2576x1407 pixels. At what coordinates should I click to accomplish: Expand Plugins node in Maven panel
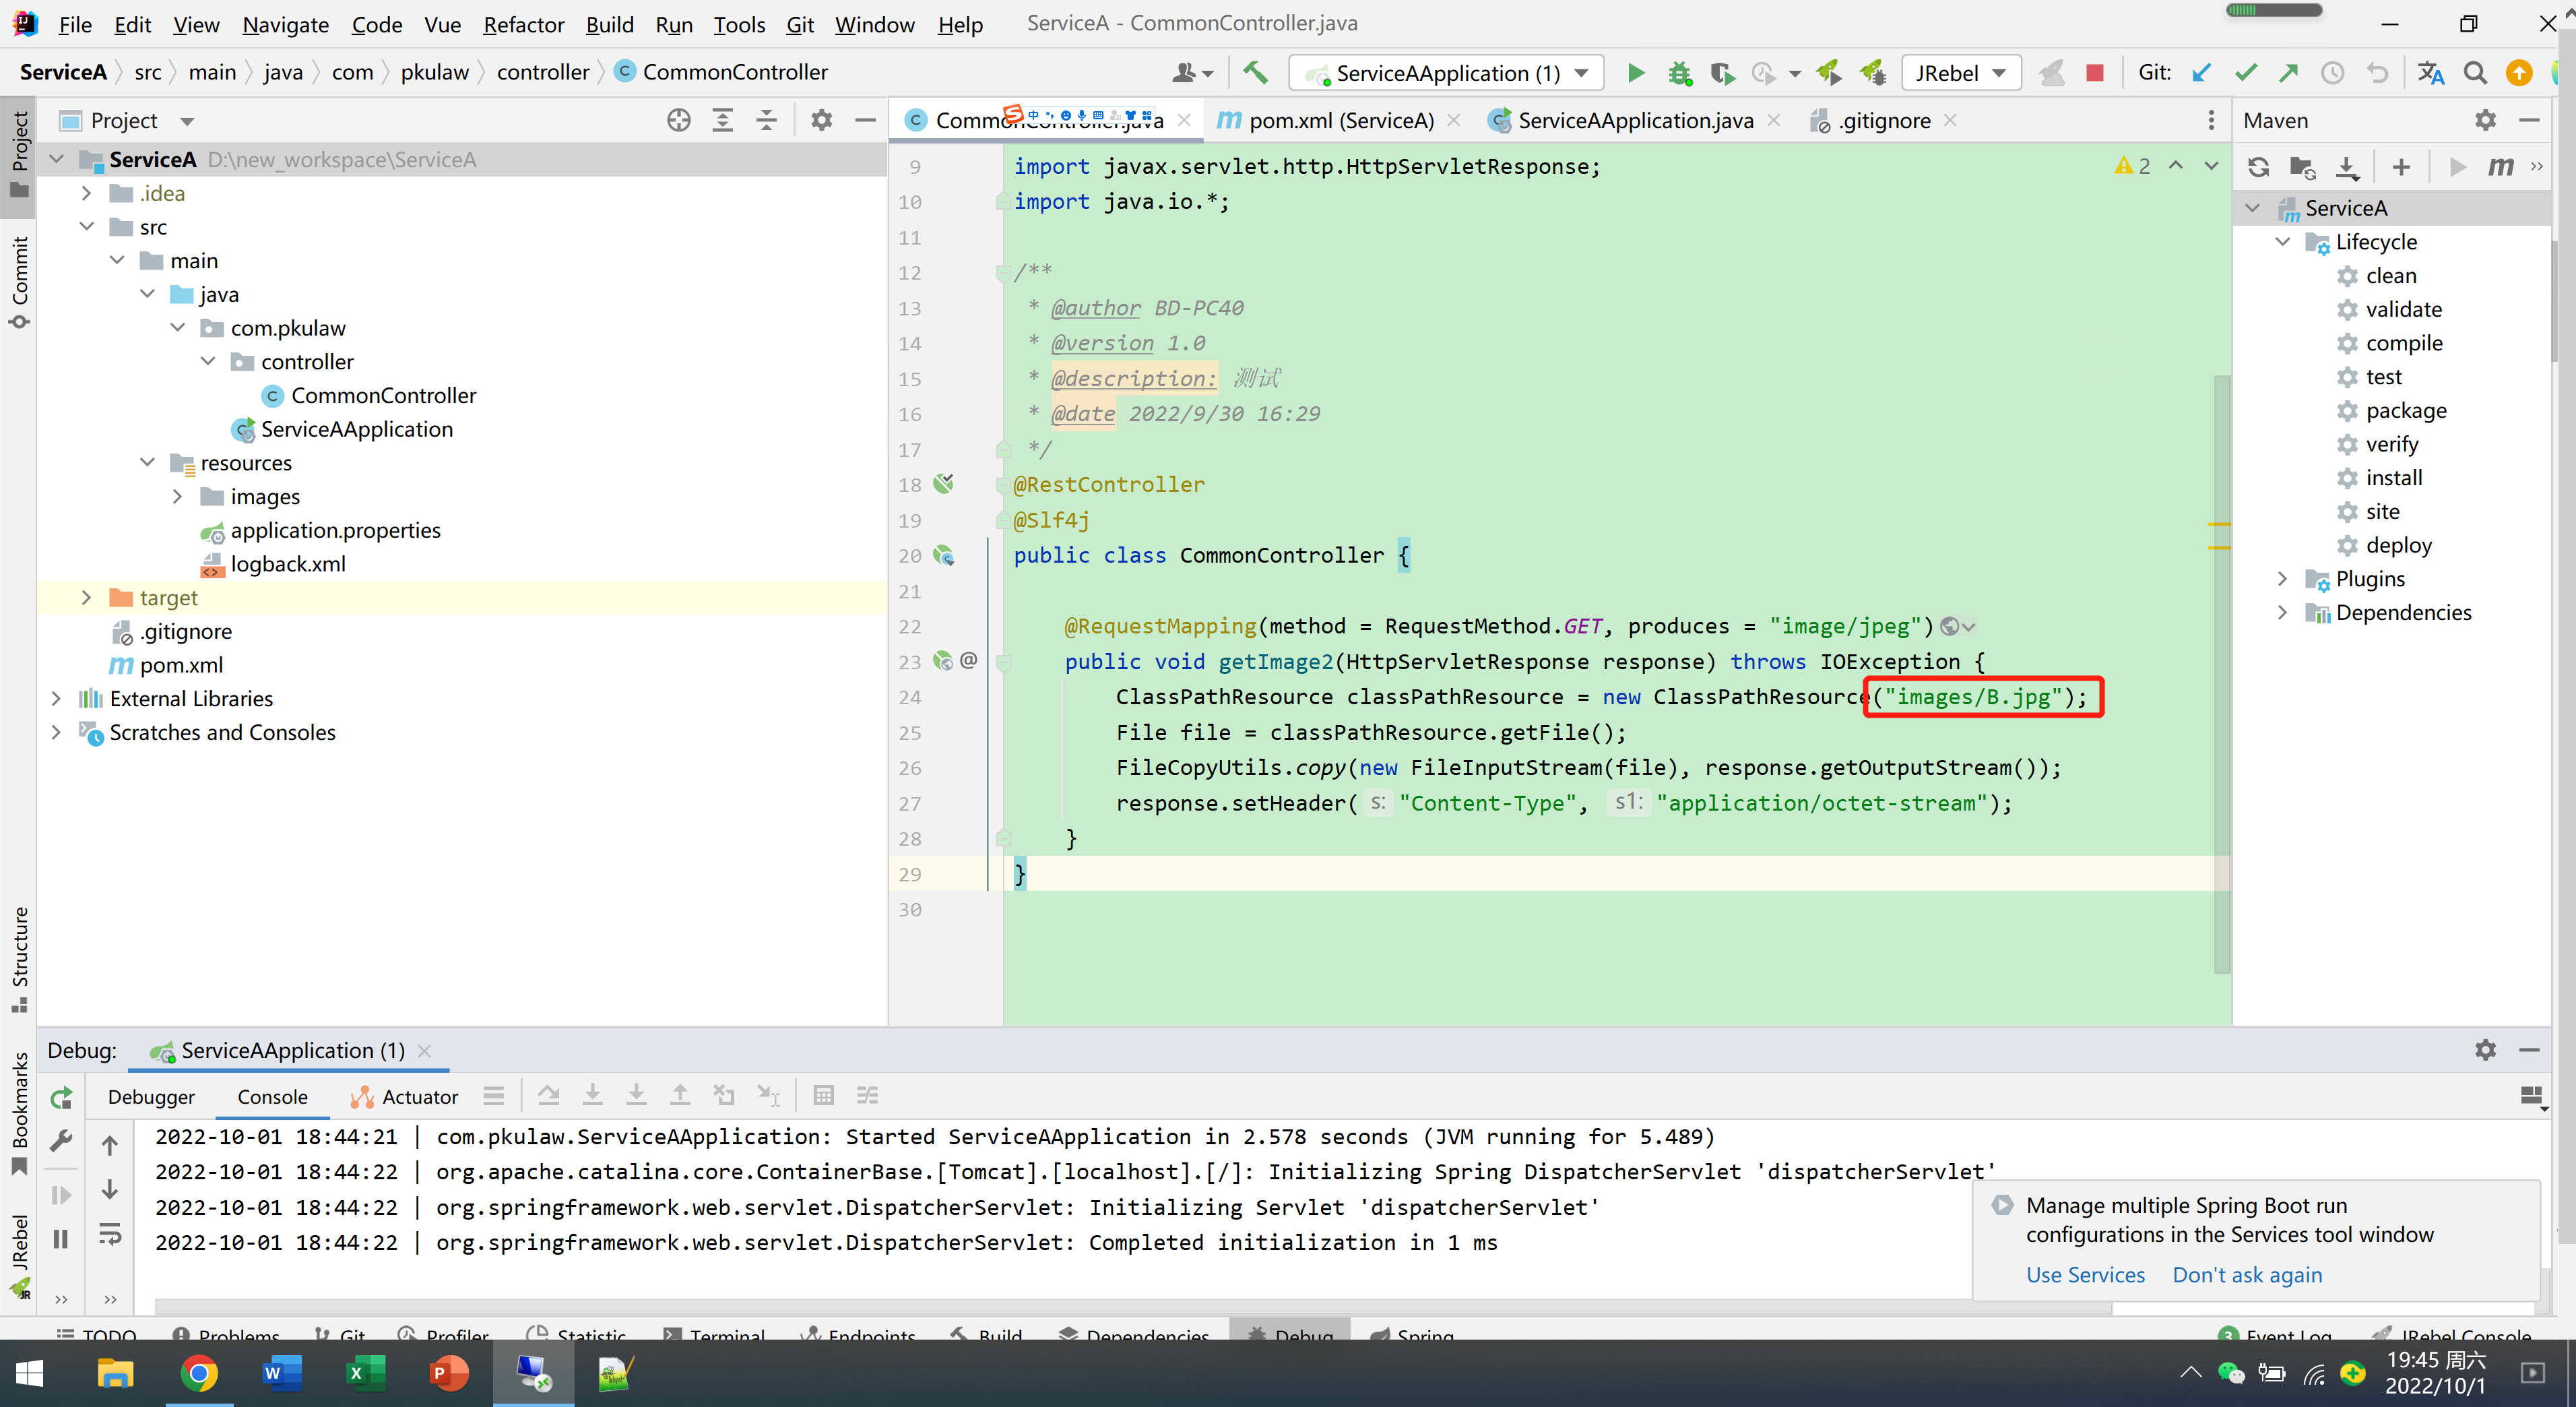click(x=2282, y=578)
